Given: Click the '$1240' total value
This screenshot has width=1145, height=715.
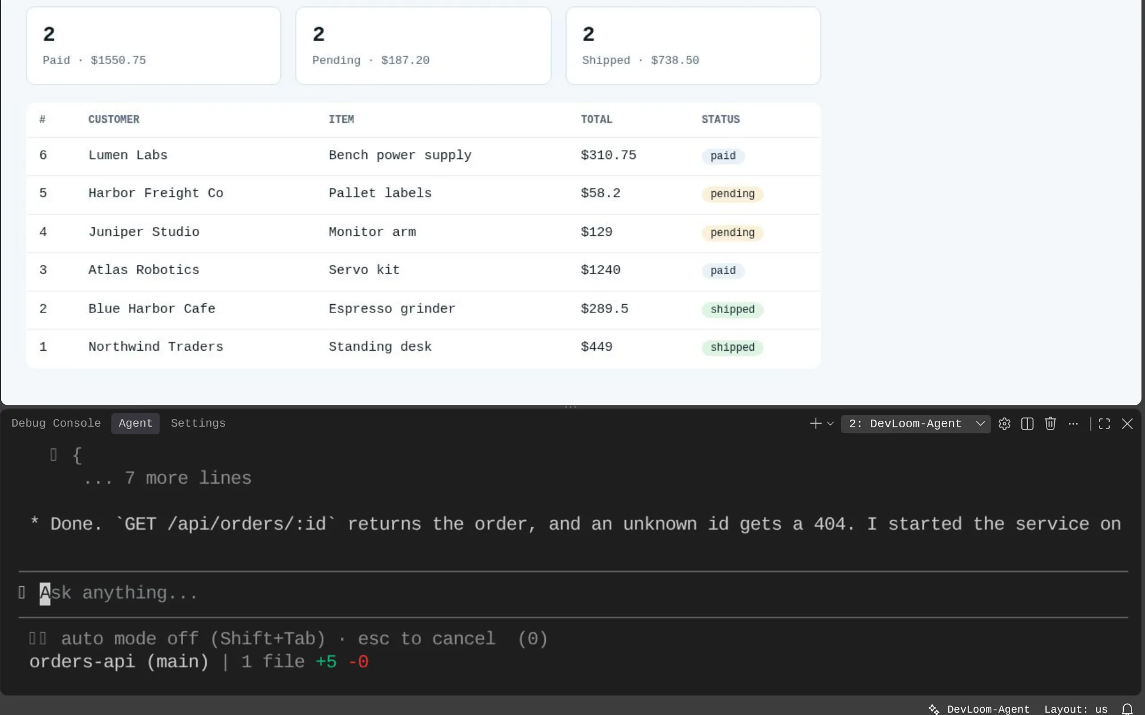Looking at the screenshot, I should tap(600, 270).
